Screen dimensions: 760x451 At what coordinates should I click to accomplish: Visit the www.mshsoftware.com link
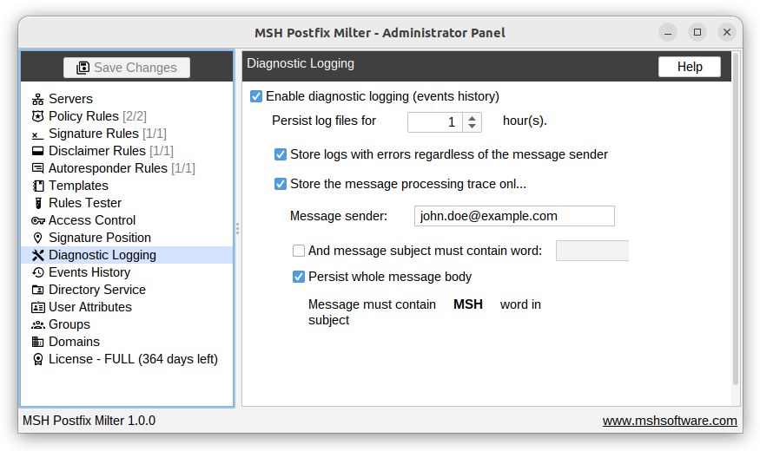670,421
